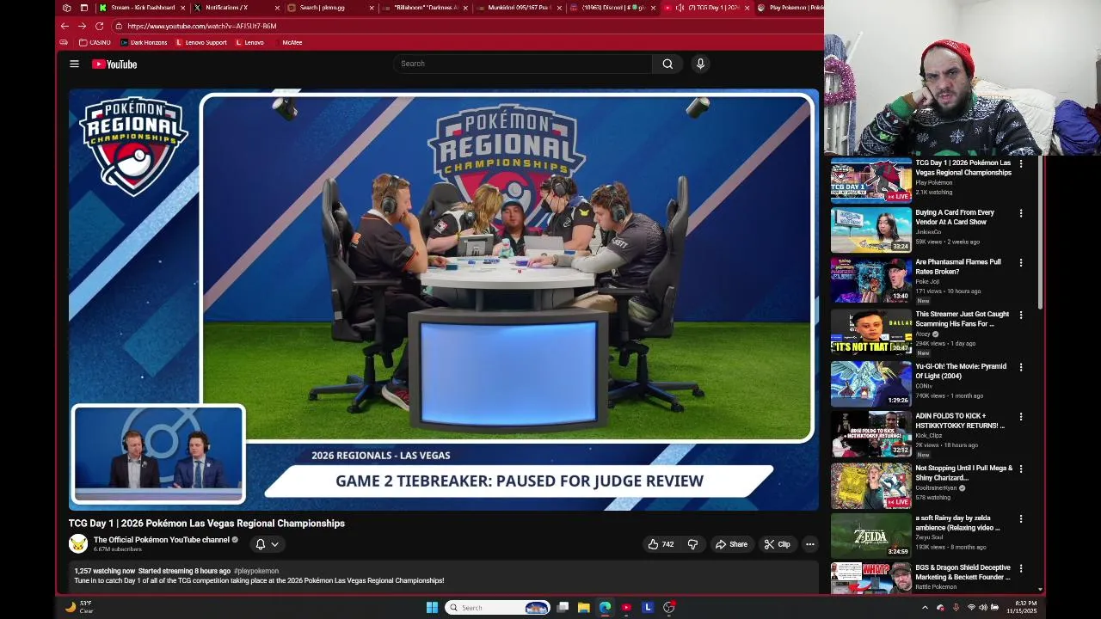This screenshot has width=1101, height=619.
Task: Open the Lenovo L app in taskbar
Action: (x=648, y=608)
